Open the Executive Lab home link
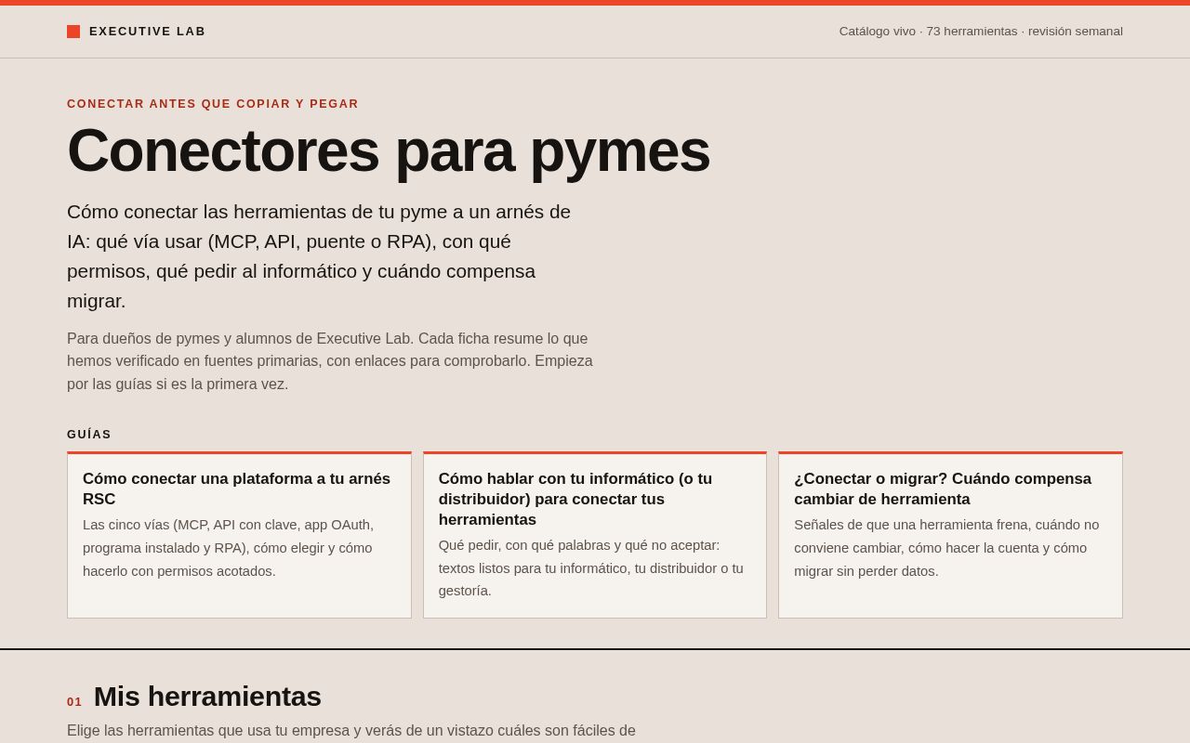 (x=137, y=32)
